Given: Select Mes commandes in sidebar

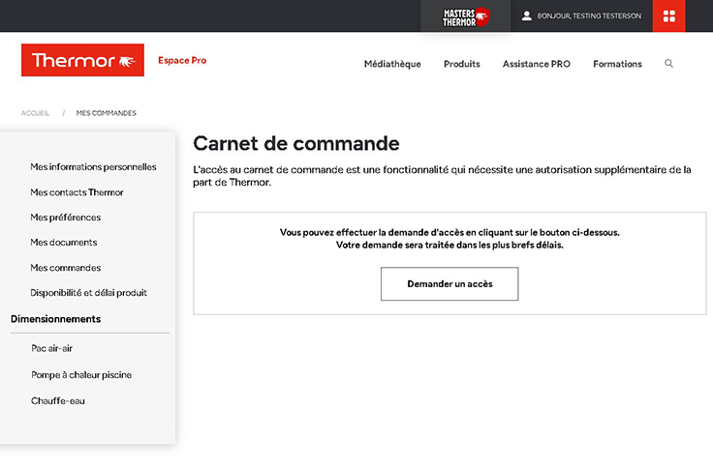Looking at the screenshot, I should click(x=66, y=268).
